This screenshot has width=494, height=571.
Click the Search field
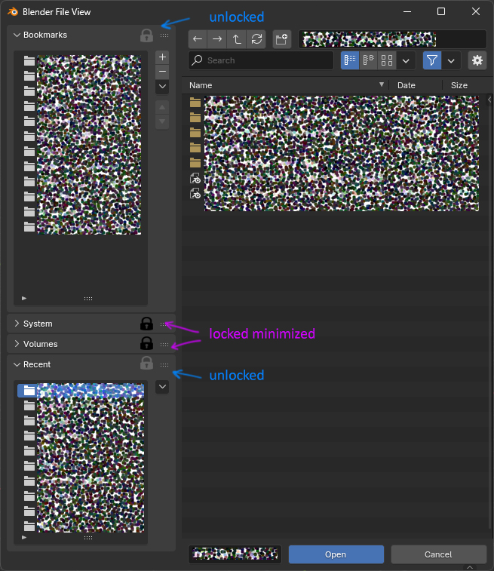(x=261, y=60)
